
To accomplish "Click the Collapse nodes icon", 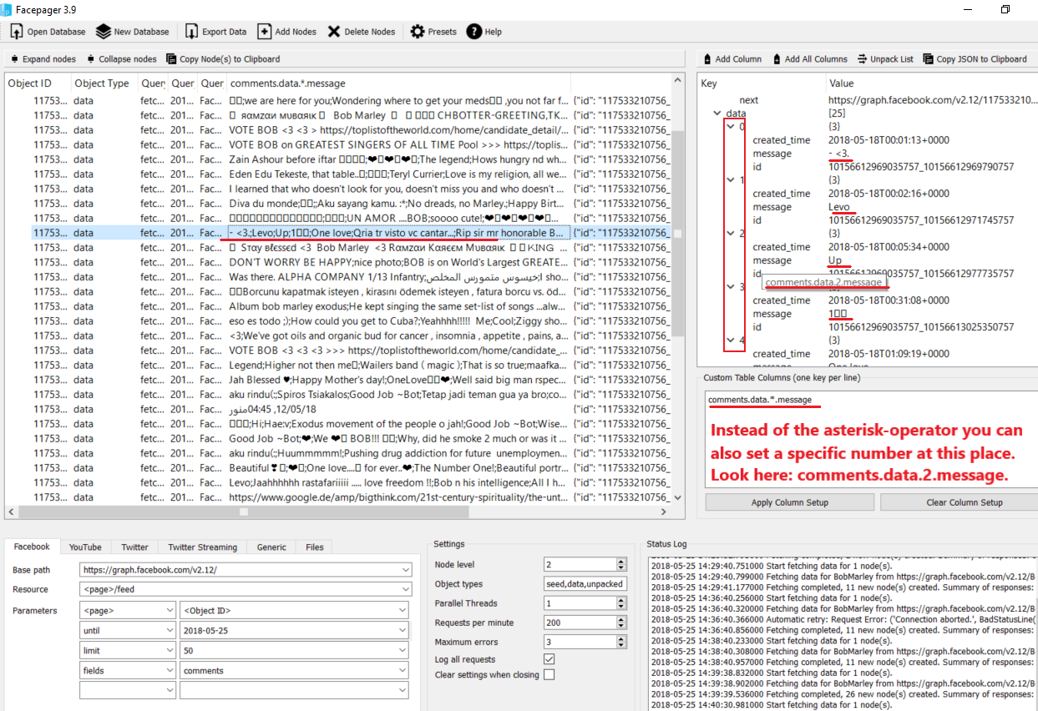I will pos(90,59).
